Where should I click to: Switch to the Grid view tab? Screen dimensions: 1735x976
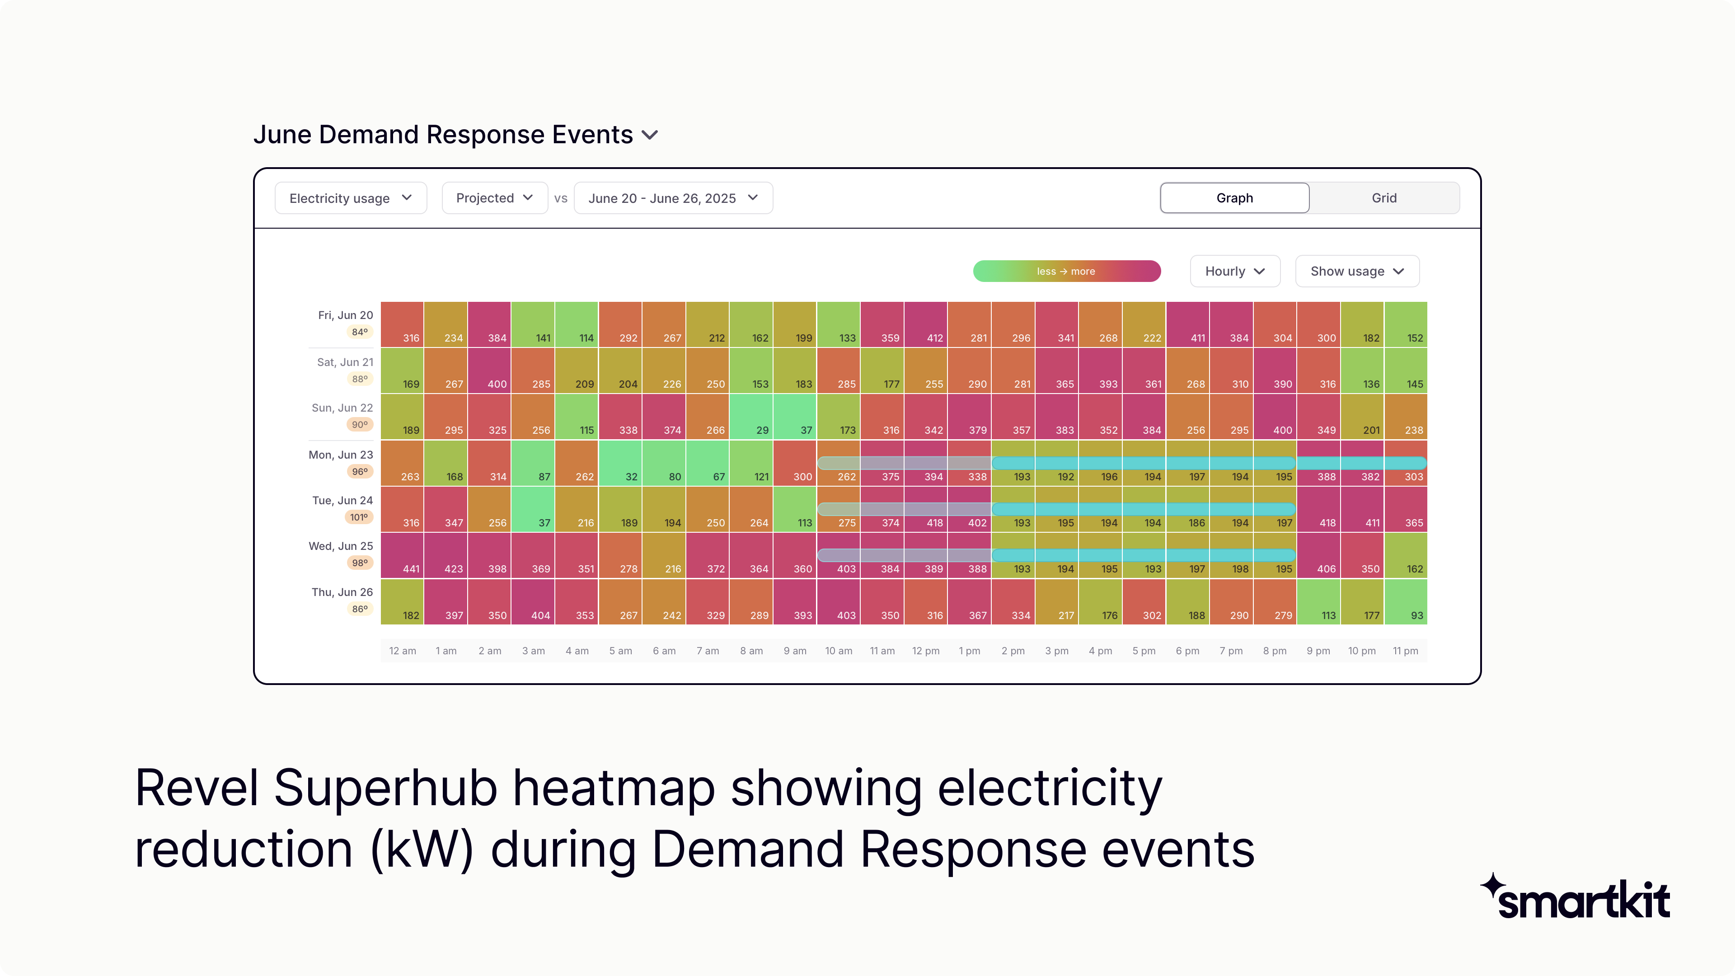pyautogui.click(x=1383, y=198)
